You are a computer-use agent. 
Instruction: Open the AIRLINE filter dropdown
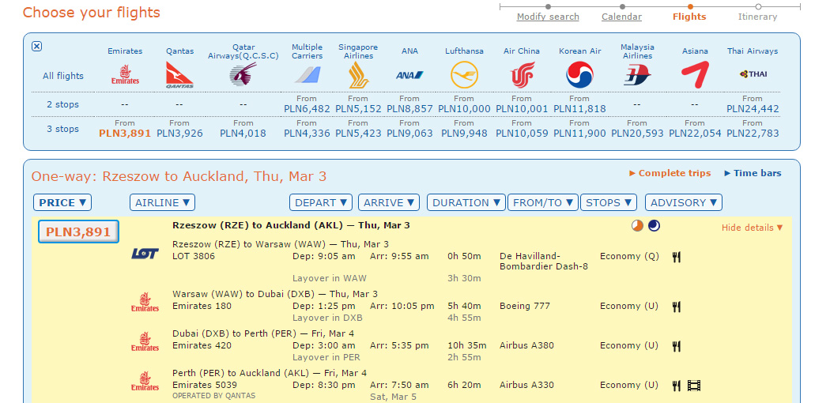click(163, 202)
